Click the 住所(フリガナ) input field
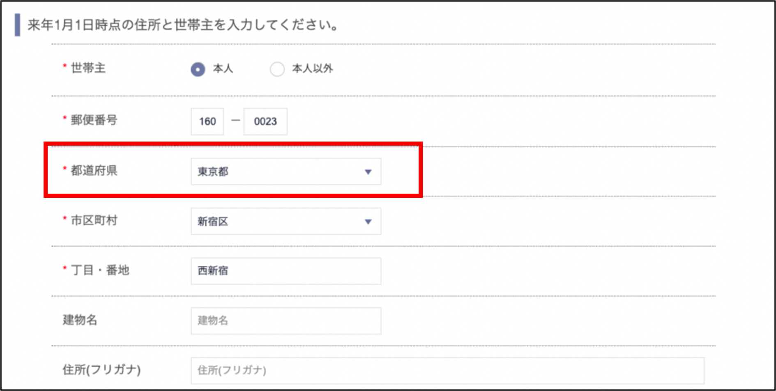776x391 pixels. tap(447, 370)
